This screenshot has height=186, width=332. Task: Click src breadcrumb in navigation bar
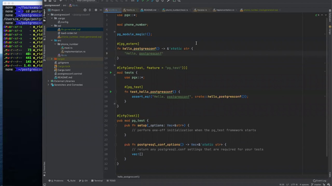tap(65, 5)
